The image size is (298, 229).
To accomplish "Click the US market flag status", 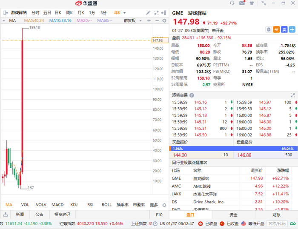I will click(x=244, y=223).
